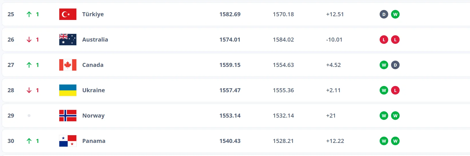Click Türkiye's green W result badge

[x=395, y=14]
